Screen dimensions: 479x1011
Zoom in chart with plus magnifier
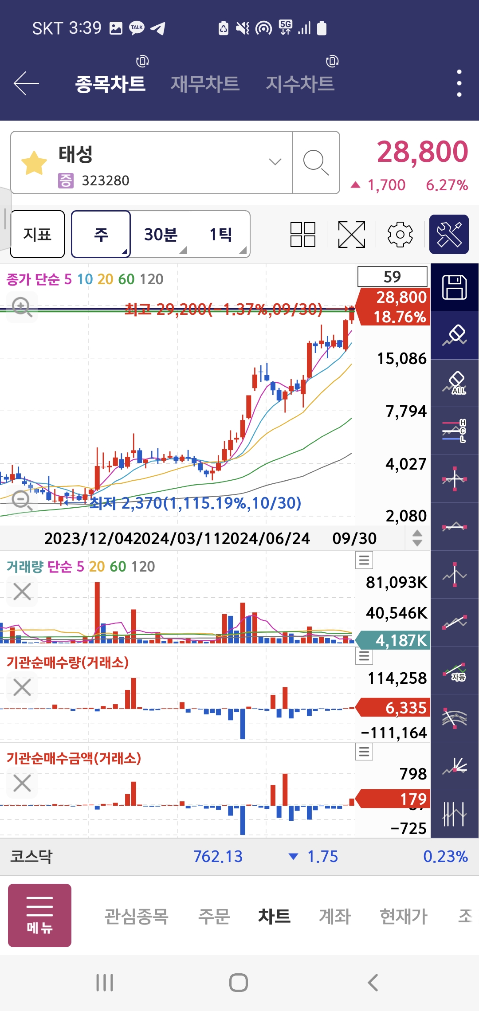tap(22, 307)
